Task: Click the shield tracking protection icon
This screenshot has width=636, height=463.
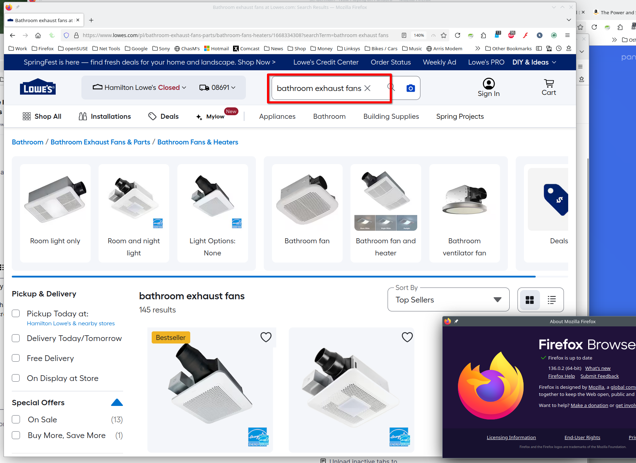Action: coord(66,35)
